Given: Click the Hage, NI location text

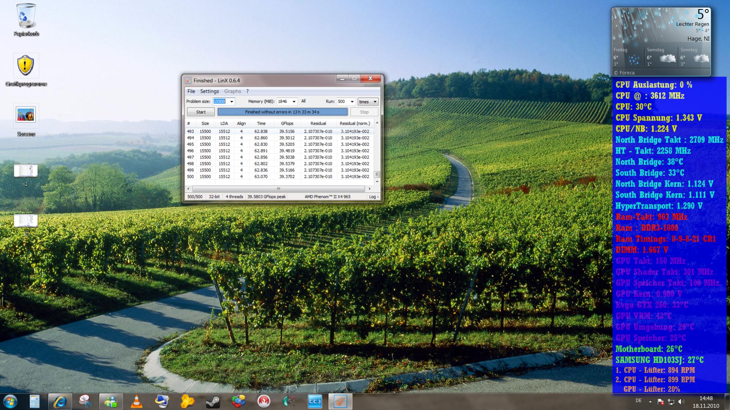Looking at the screenshot, I should [698, 39].
